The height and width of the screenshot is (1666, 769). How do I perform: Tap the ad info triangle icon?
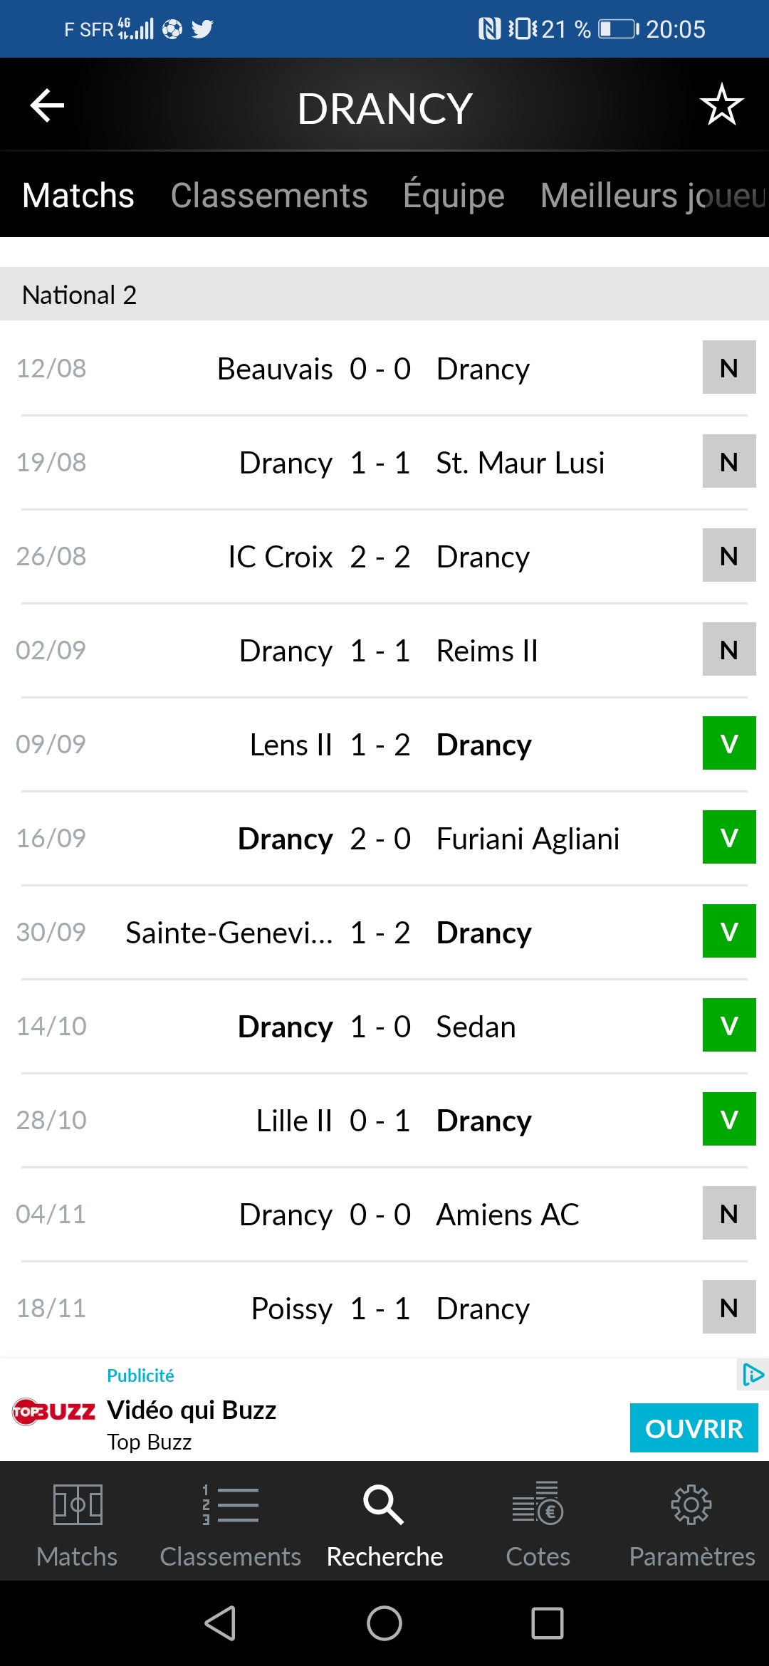coord(753,1375)
